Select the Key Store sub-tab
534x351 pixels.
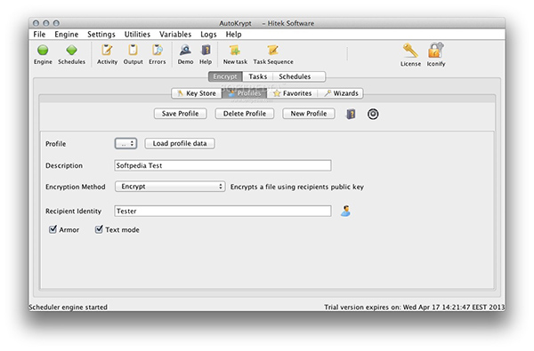point(198,93)
